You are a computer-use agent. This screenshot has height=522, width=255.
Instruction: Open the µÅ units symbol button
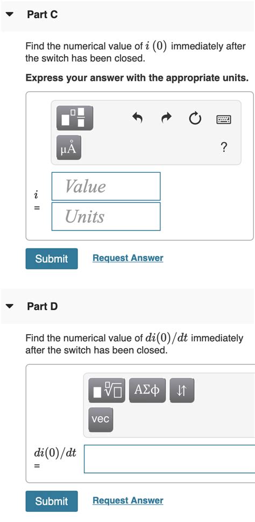[x=69, y=147]
